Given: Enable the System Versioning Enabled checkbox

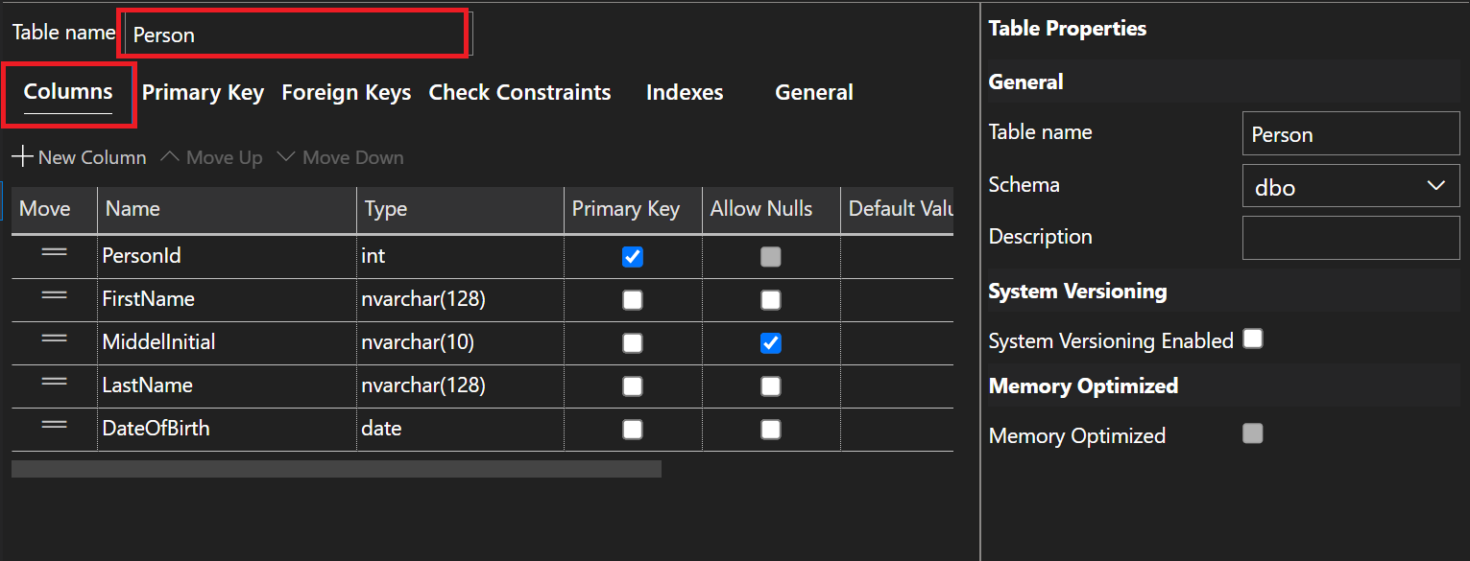Looking at the screenshot, I should [1252, 338].
